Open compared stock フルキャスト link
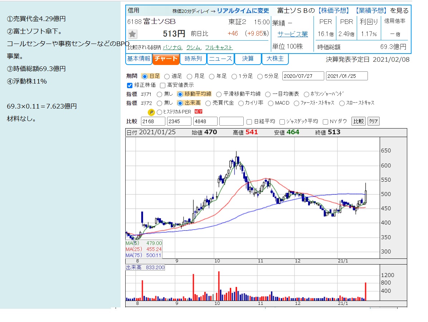This screenshot has width=428, height=322. click(x=219, y=47)
